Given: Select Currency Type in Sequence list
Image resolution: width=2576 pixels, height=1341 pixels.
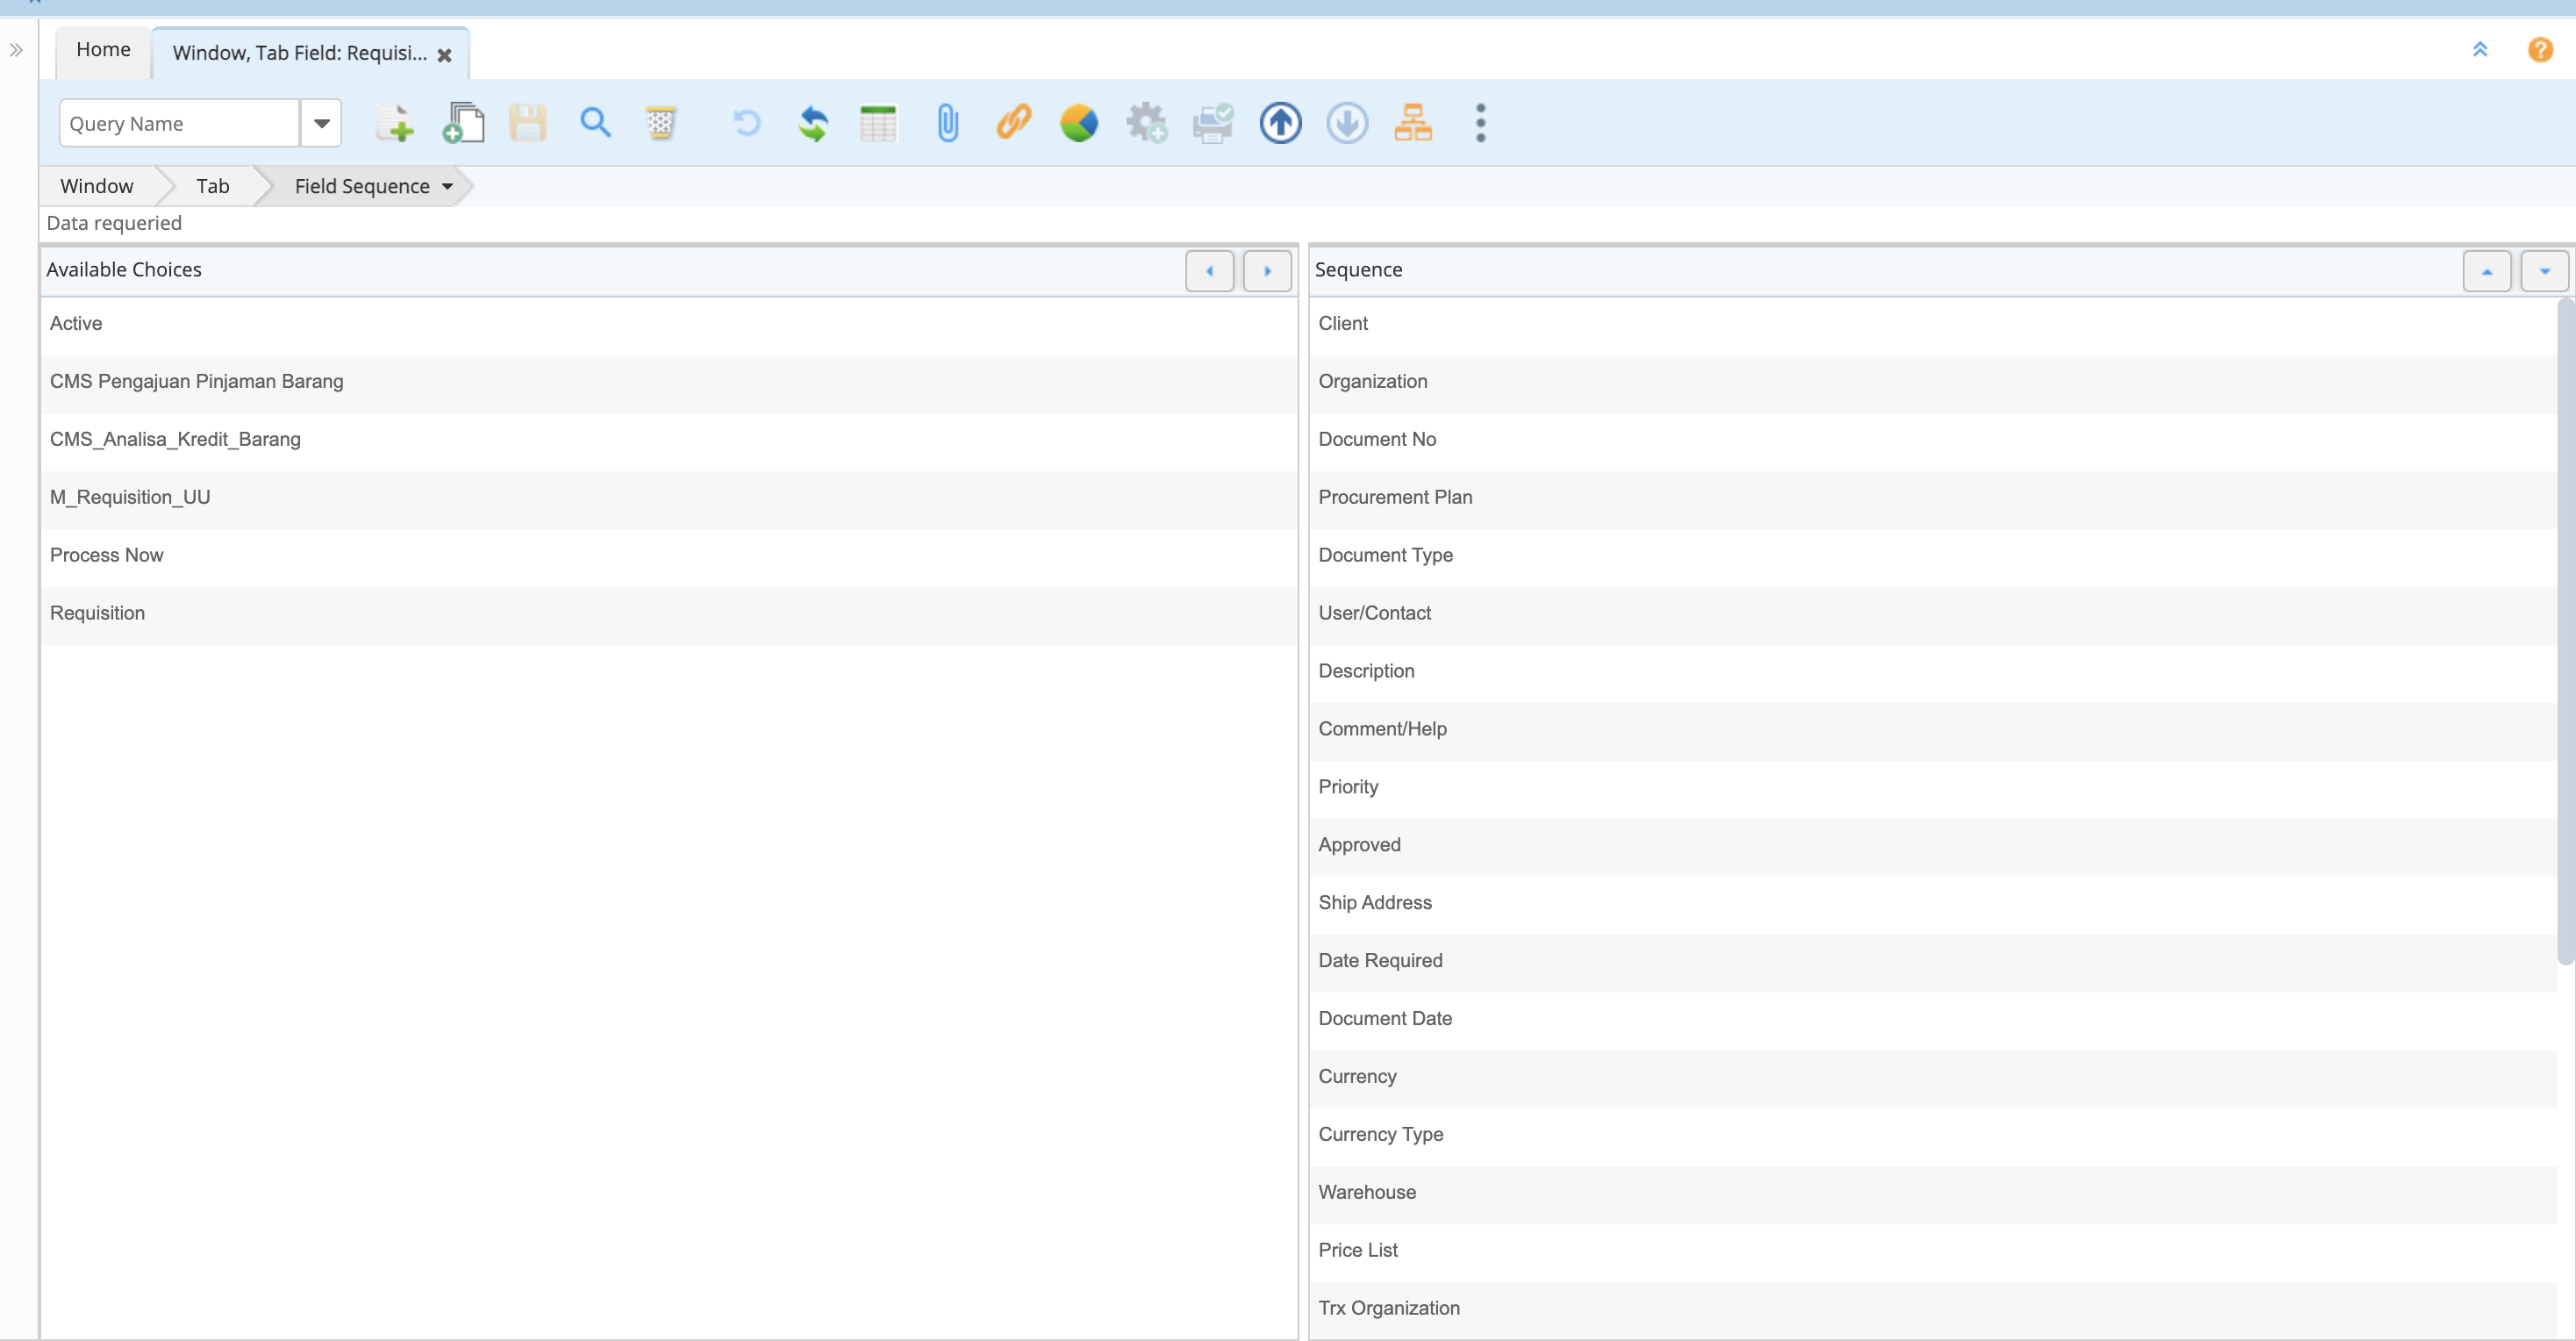Looking at the screenshot, I should [1933, 1136].
